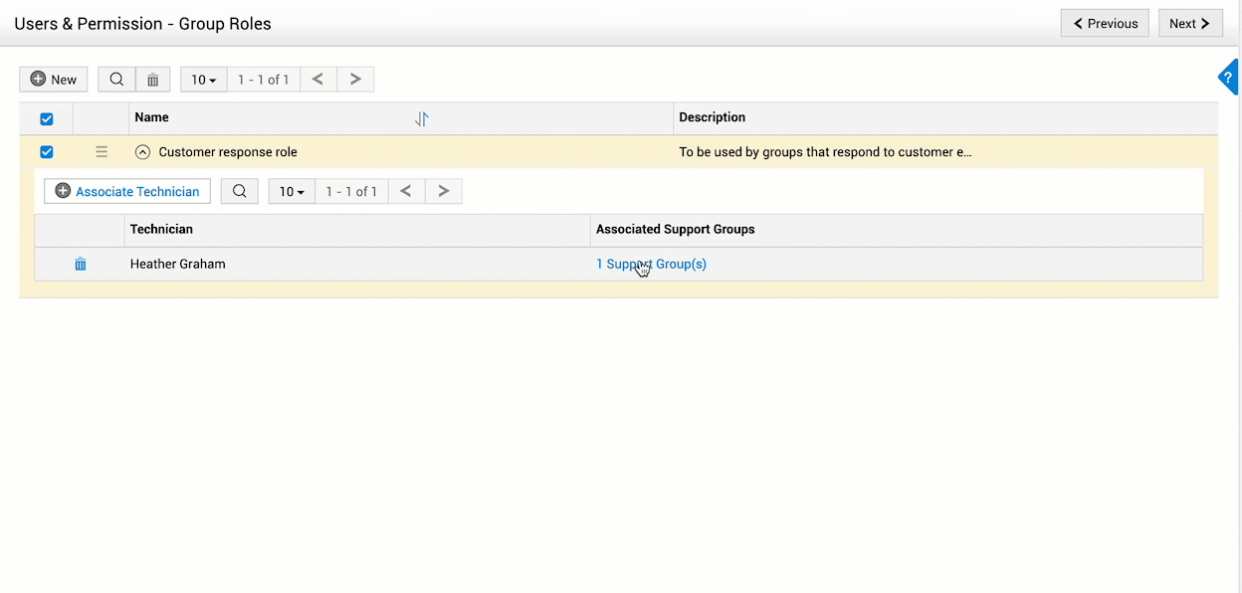Image resolution: width=1242 pixels, height=593 pixels.
Task: Open the hamburger menu on Customer response role row
Action: [x=102, y=151]
